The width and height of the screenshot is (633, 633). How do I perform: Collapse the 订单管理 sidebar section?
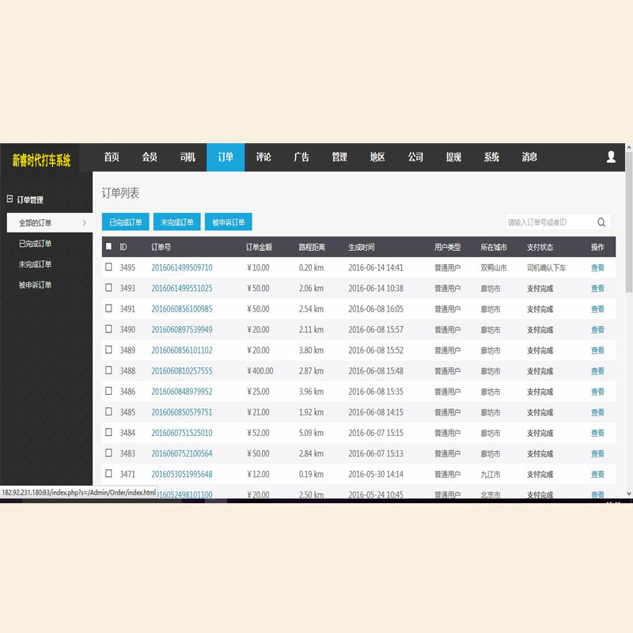(9, 200)
